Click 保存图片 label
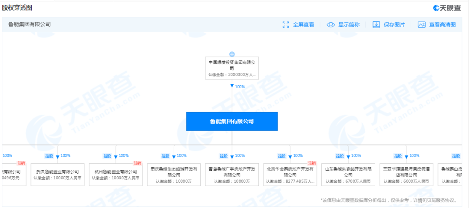Screen dimensions: 469x208 click(394, 25)
